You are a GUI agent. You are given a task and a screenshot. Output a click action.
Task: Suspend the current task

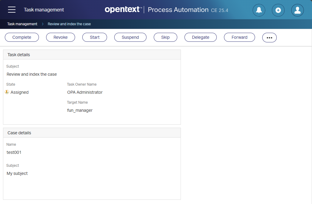tap(130, 37)
